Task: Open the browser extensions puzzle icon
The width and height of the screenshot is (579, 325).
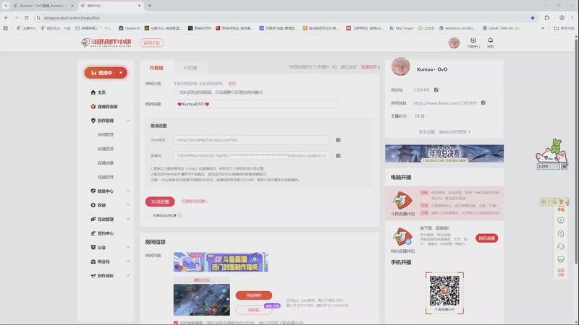Action: click(x=547, y=17)
